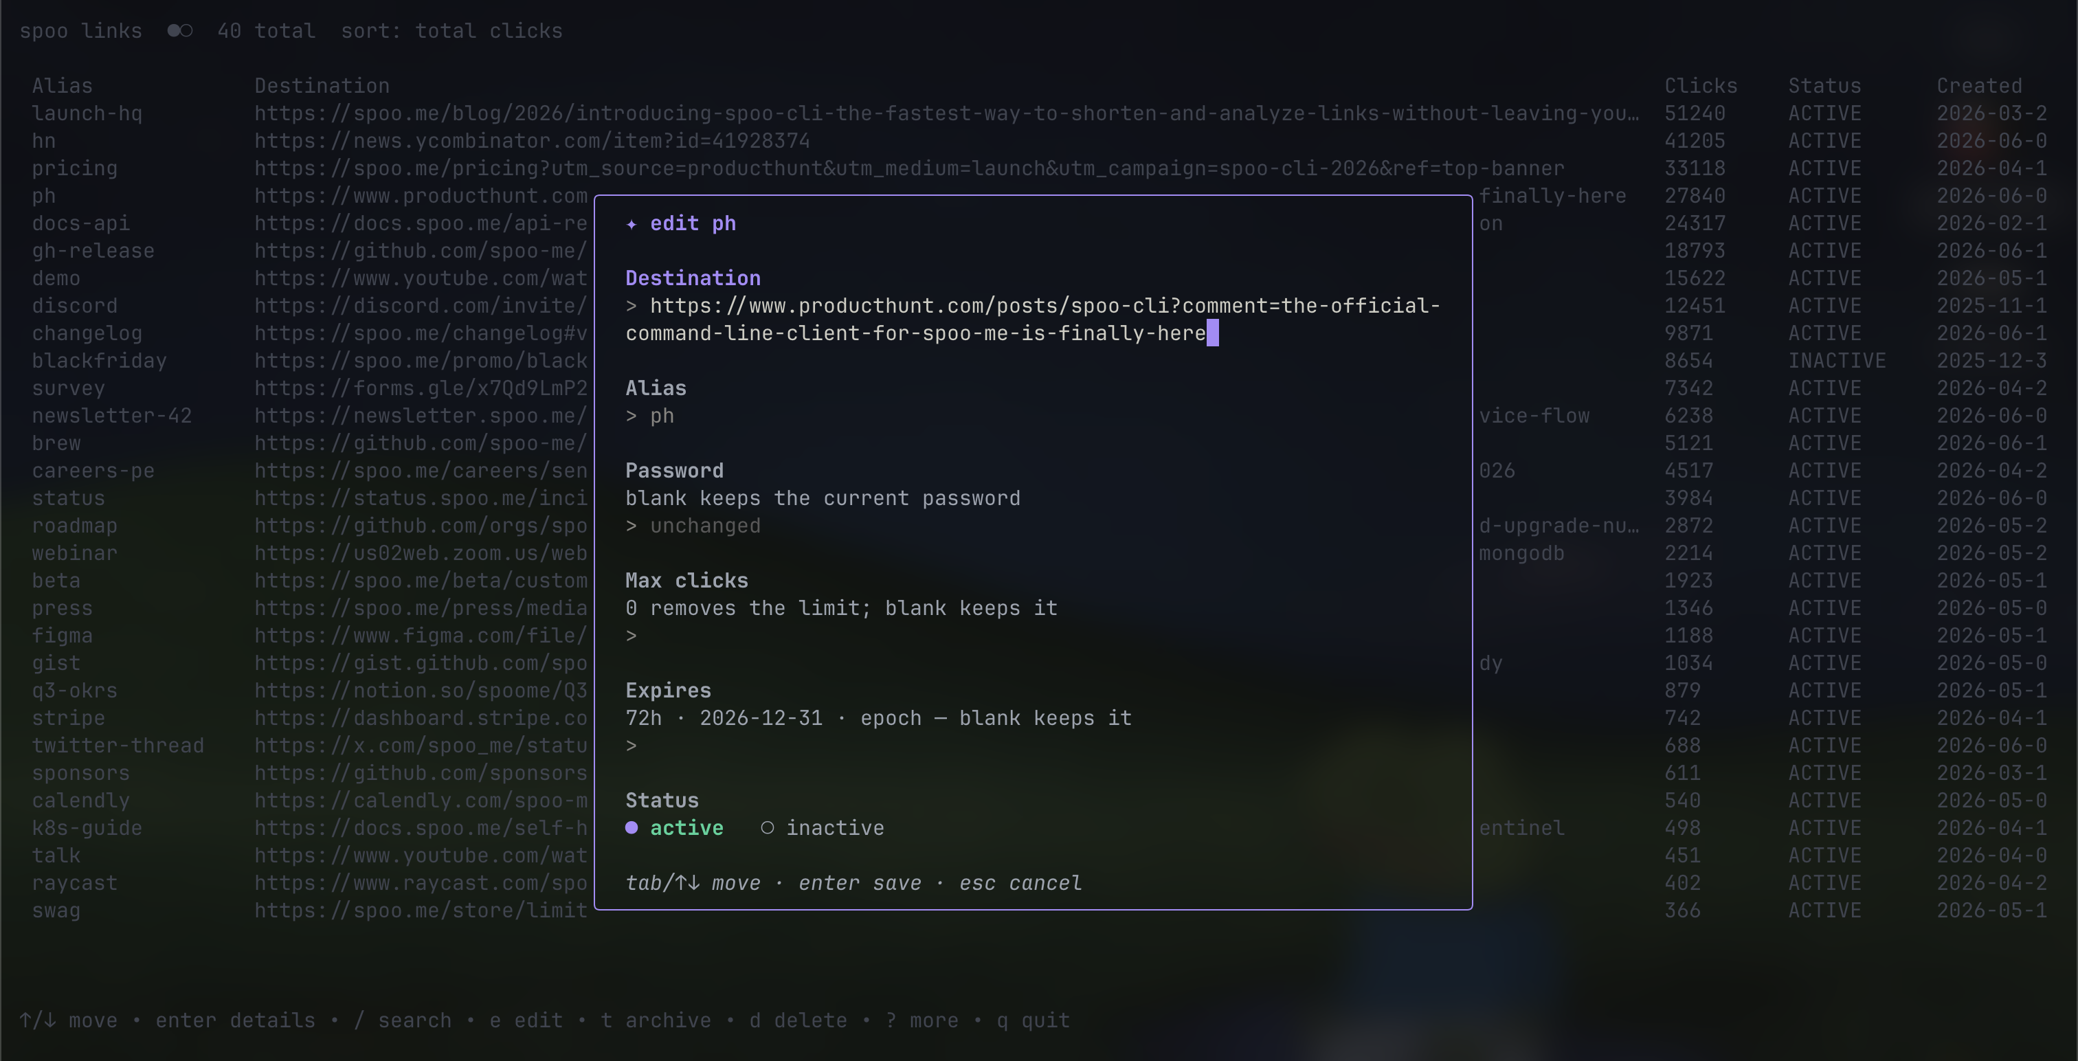The image size is (2078, 1061).
Task: Click the raycast alias row
Action: pos(74,883)
